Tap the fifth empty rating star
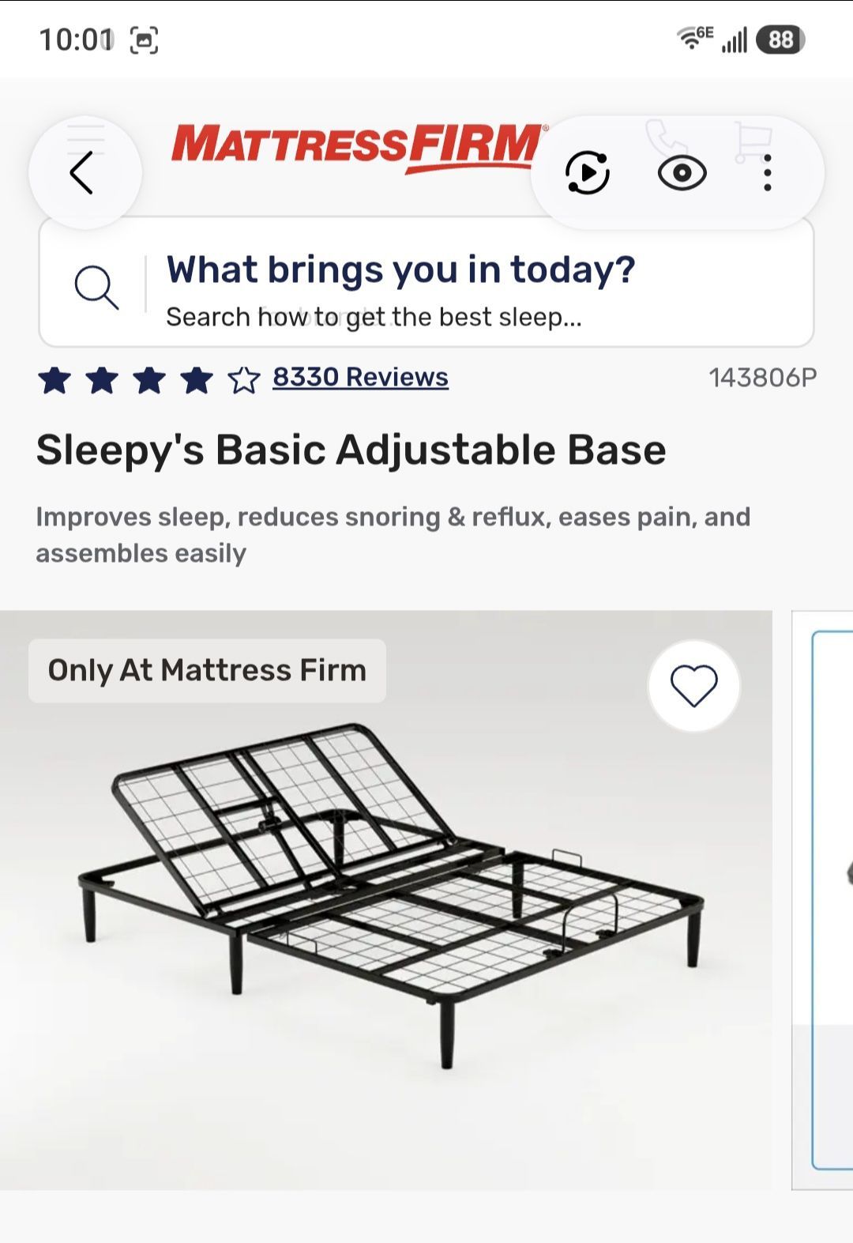 pyautogui.click(x=243, y=380)
